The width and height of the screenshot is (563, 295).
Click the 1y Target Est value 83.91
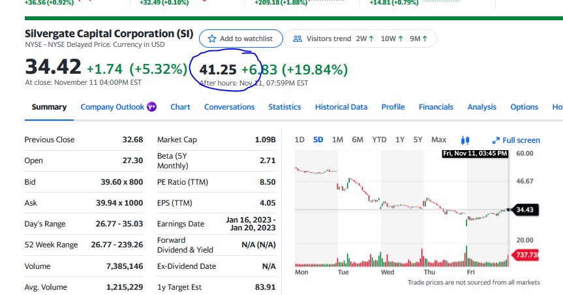click(x=266, y=287)
